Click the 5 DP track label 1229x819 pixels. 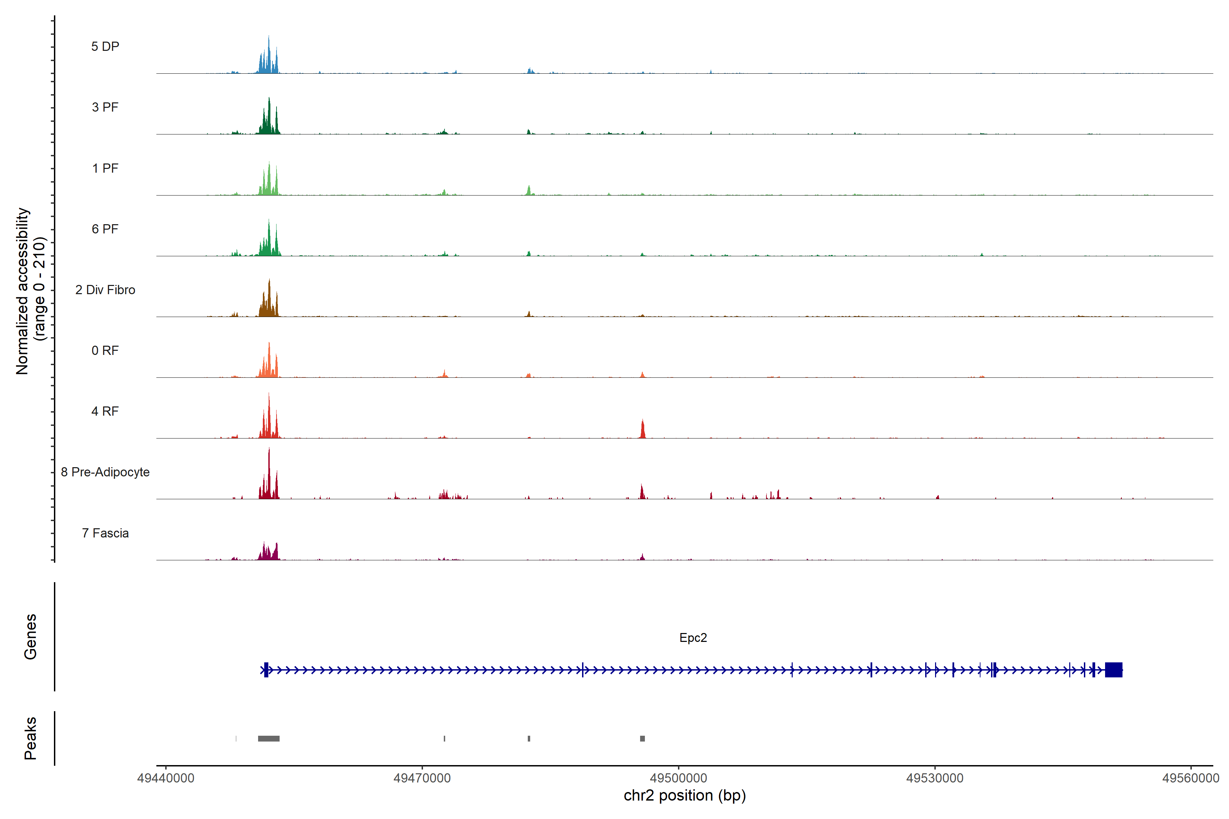click(x=105, y=46)
